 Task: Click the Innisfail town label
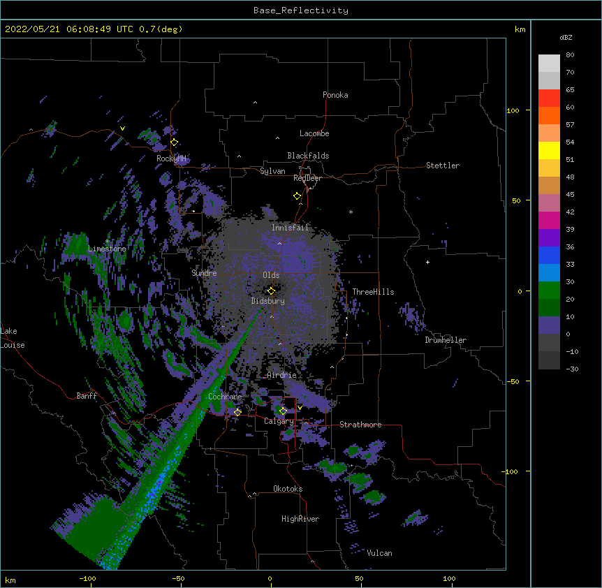click(x=290, y=228)
